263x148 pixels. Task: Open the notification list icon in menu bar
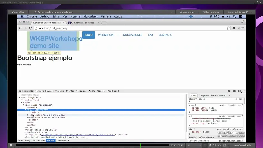click(240, 17)
